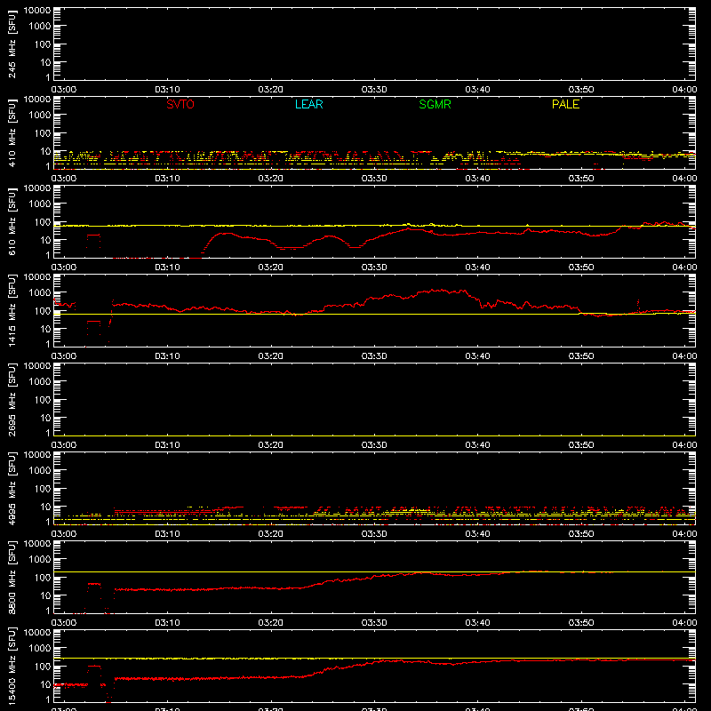Click the 10000 y-axis value of 245 MHz panel

37,11
